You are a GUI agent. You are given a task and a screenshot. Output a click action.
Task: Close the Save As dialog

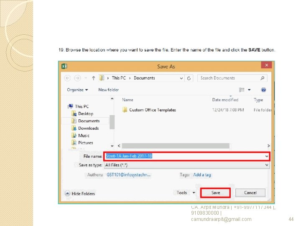coord(266,65)
